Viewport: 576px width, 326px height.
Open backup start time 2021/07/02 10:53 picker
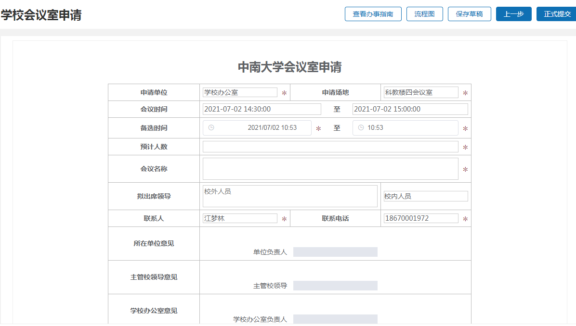[257, 128]
